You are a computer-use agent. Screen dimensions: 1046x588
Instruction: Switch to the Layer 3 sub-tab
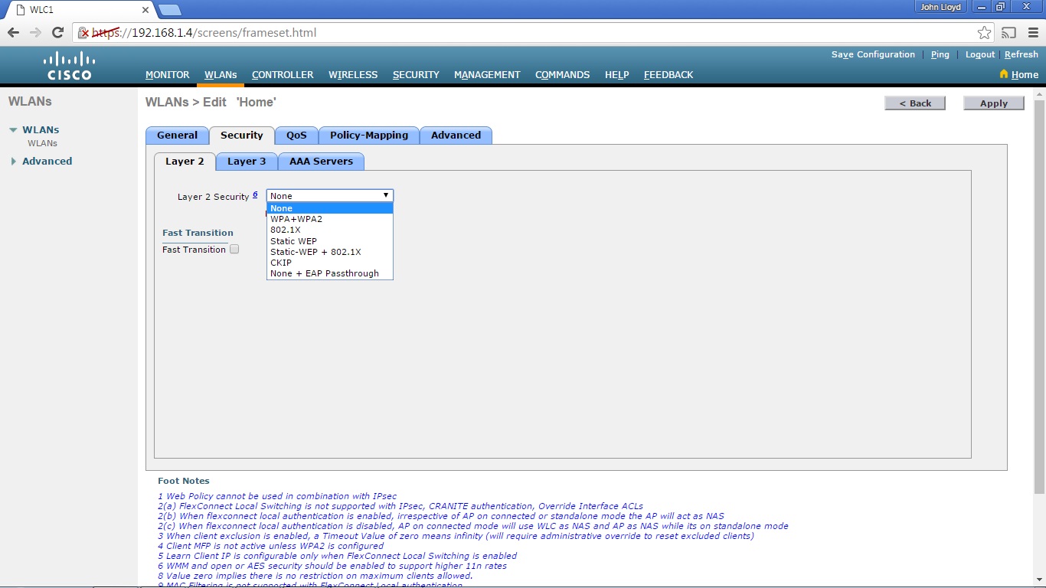(x=247, y=162)
